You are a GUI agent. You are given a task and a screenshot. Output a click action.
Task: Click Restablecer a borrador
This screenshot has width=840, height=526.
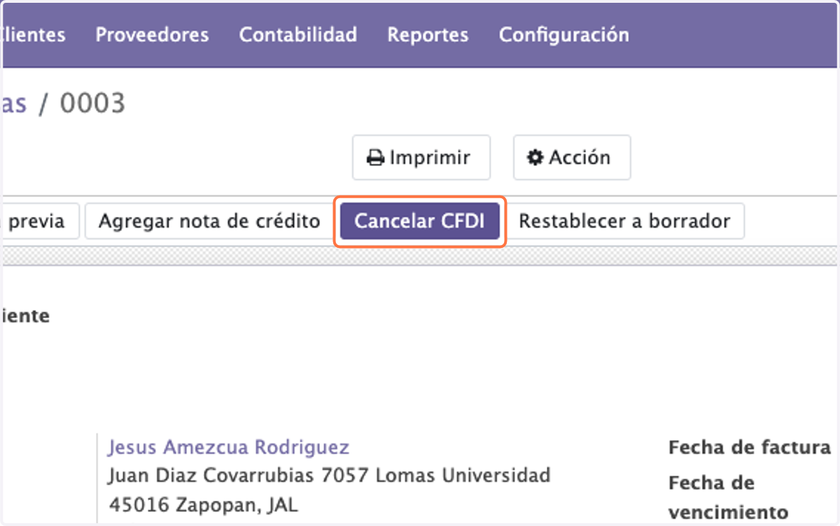624,221
